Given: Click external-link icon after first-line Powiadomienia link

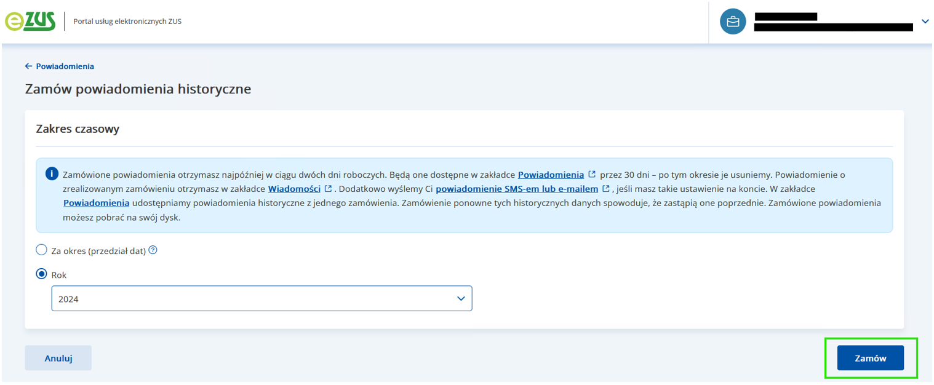Looking at the screenshot, I should pos(592,175).
